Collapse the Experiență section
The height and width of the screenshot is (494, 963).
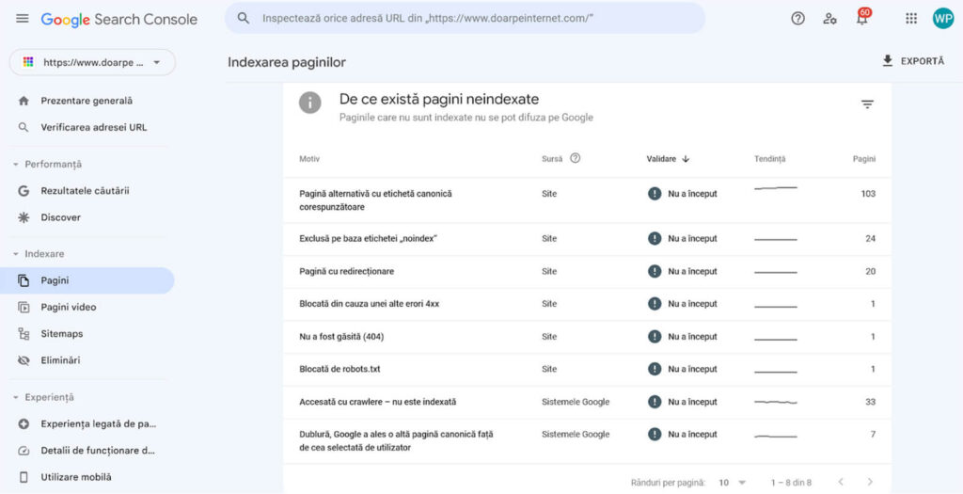pyautogui.click(x=16, y=397)
